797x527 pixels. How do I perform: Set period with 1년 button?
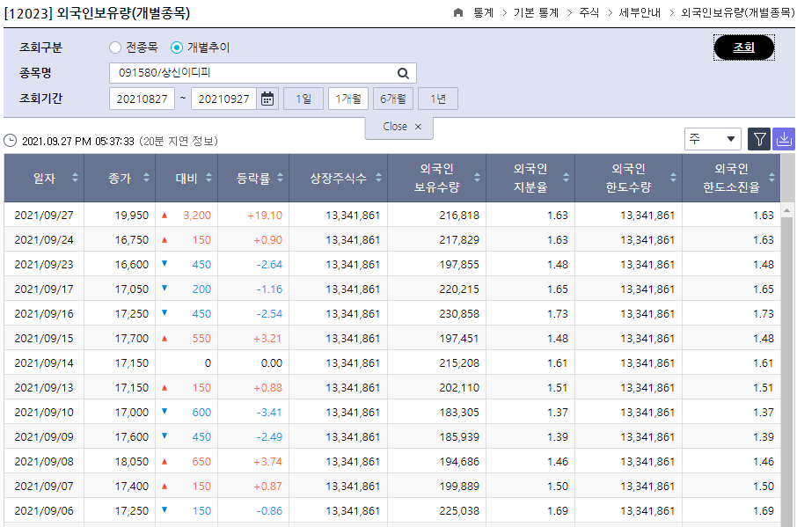437,99
